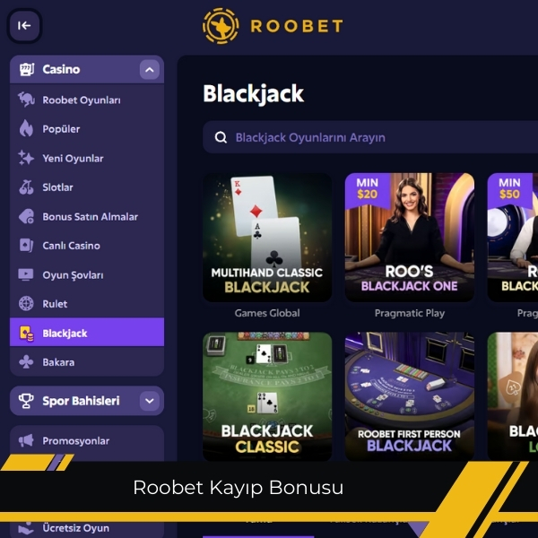Open the Oyun Şovları screen icon
538x538 pixels.
pos(26,275)
